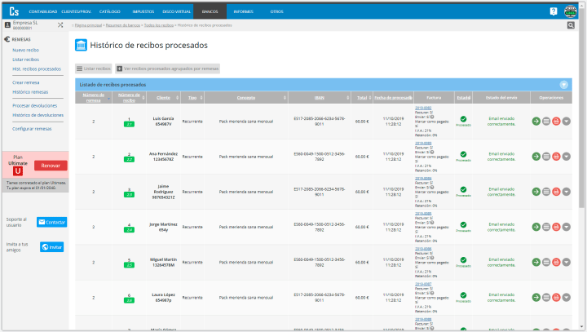Click the red print icon in Jaime Rodríguez's row
The height and width of the screenshot is (332, 587).
coord(556,192)
